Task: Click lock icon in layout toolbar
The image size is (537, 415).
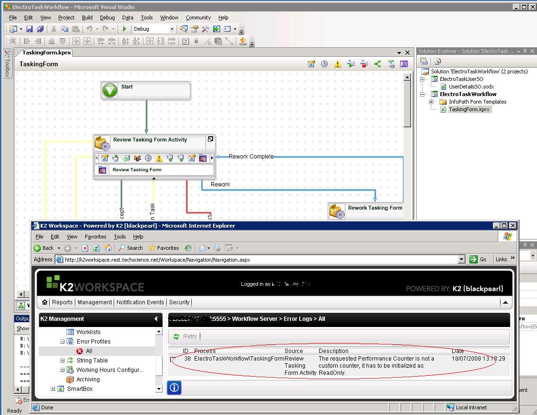Action: point(196,41)
